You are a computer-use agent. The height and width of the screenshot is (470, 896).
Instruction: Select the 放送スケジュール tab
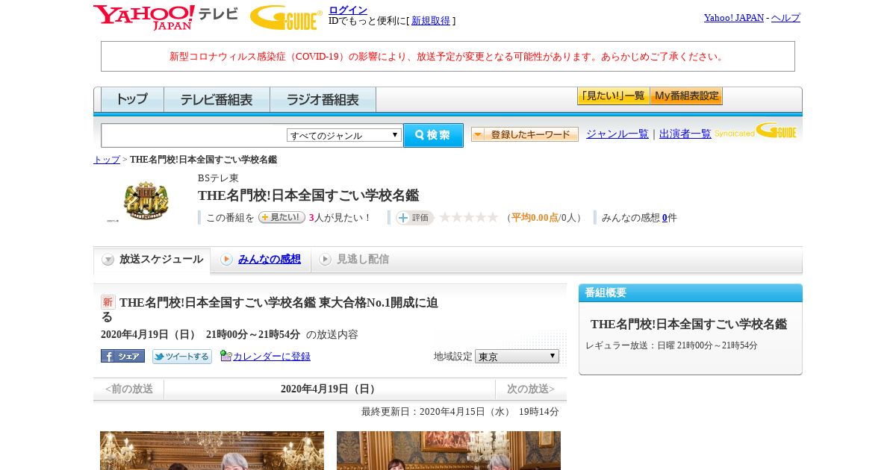(152, 260)
